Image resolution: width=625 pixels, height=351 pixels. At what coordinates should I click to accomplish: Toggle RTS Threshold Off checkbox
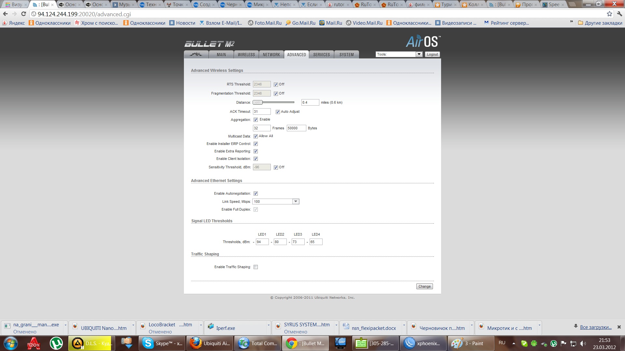(276, 84)
